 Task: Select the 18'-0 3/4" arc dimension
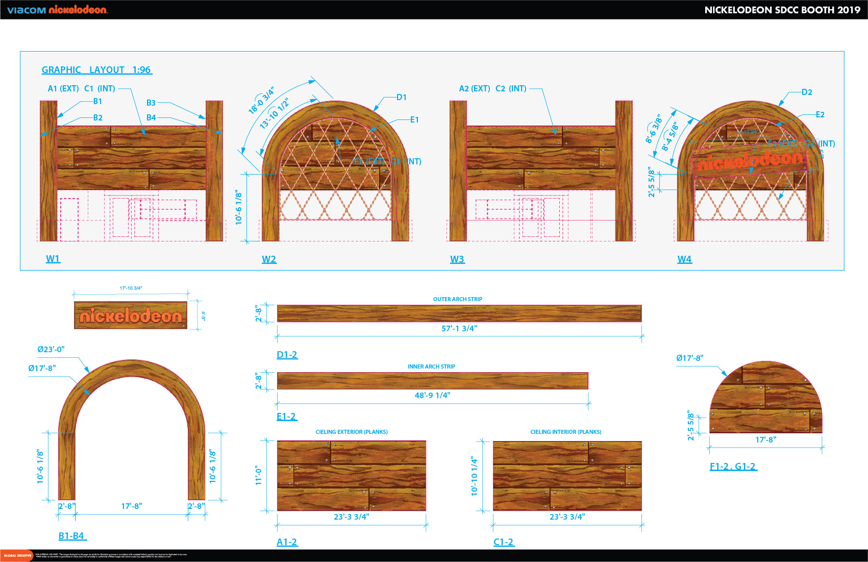[261, 100]
